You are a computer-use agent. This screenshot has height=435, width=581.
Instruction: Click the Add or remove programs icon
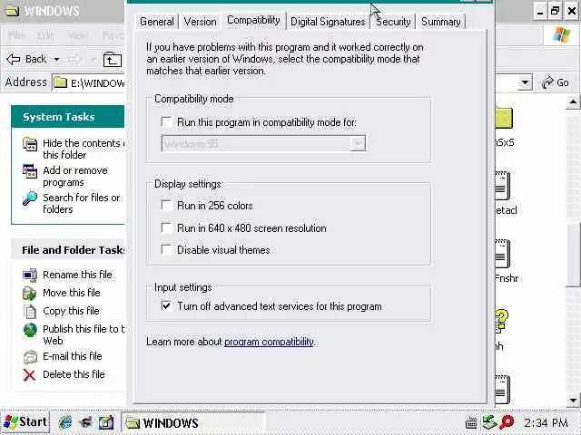click(x=30, y=171)
